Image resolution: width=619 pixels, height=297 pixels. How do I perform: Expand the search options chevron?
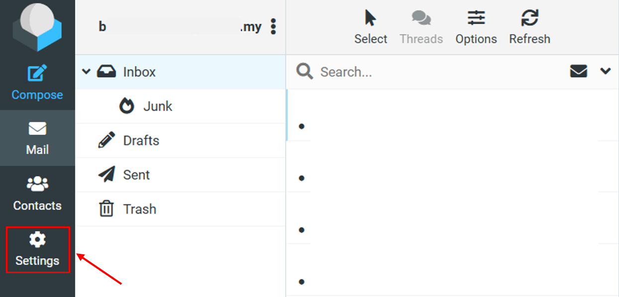tap(605, 72)
